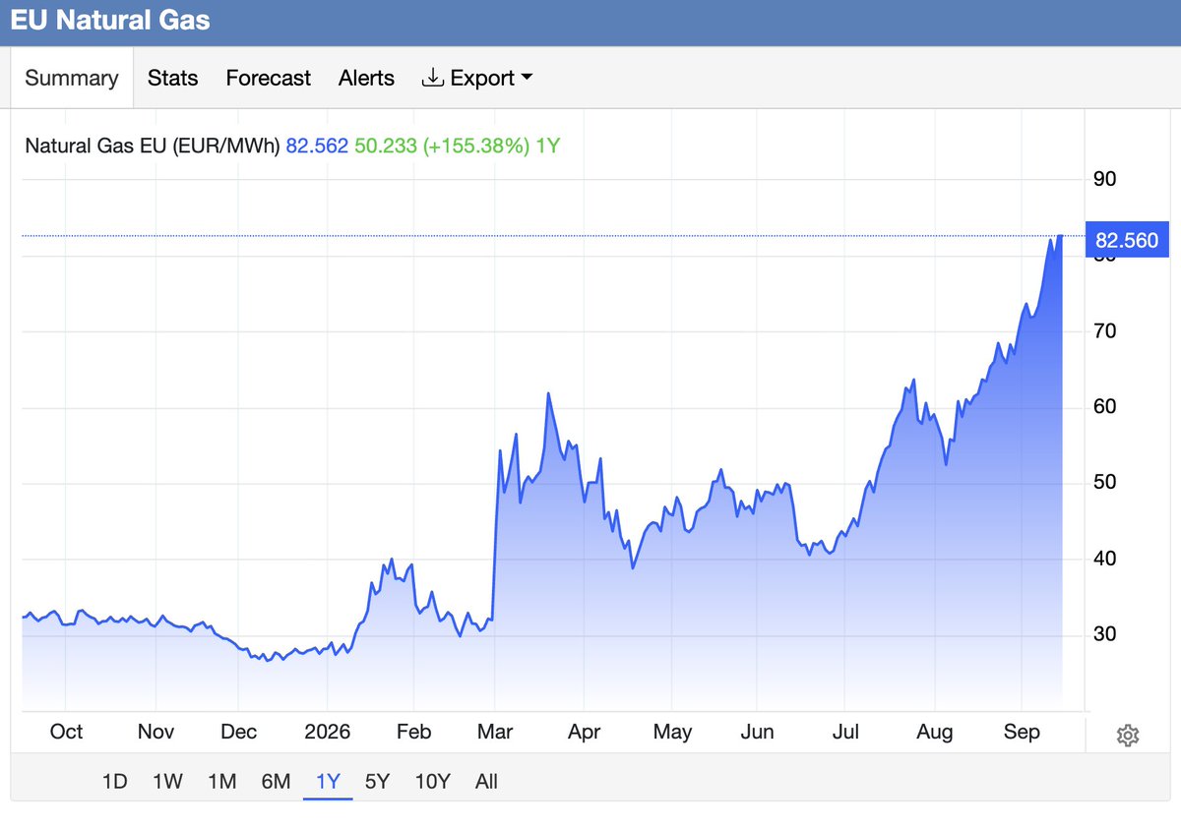This screenshot has height=829, width=1181.
Task: Click the 40 y-axis label
Action: (1104, 559)
